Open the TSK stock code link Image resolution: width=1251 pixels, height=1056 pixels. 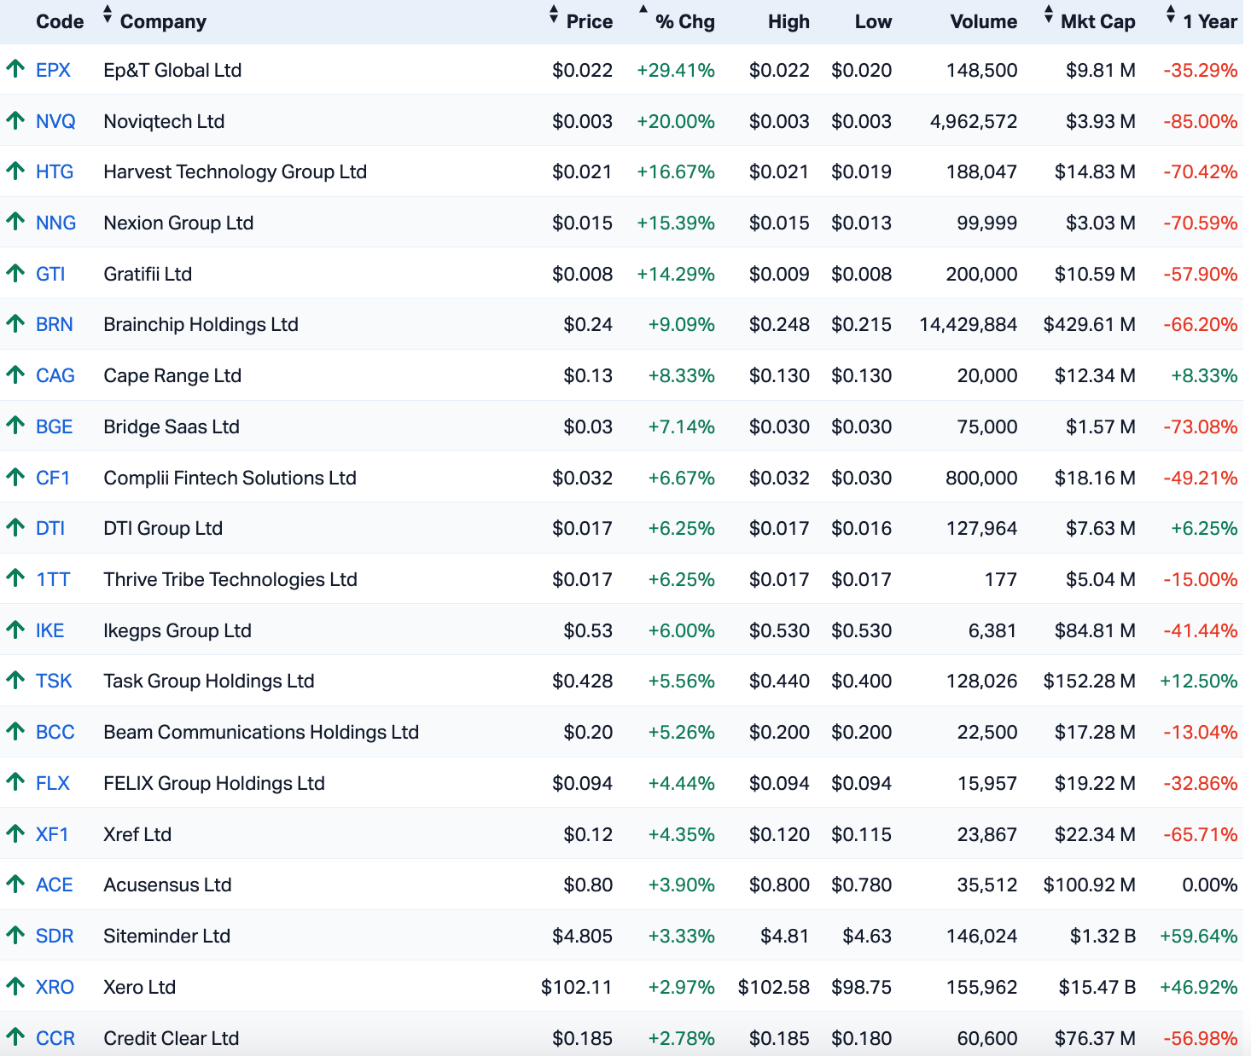click(x=54, y=681)
